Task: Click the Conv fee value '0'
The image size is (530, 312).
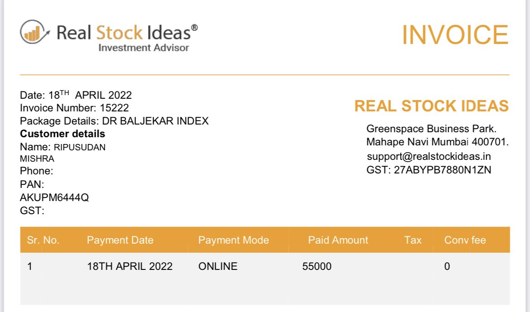Action: click(x=447, y=266)
